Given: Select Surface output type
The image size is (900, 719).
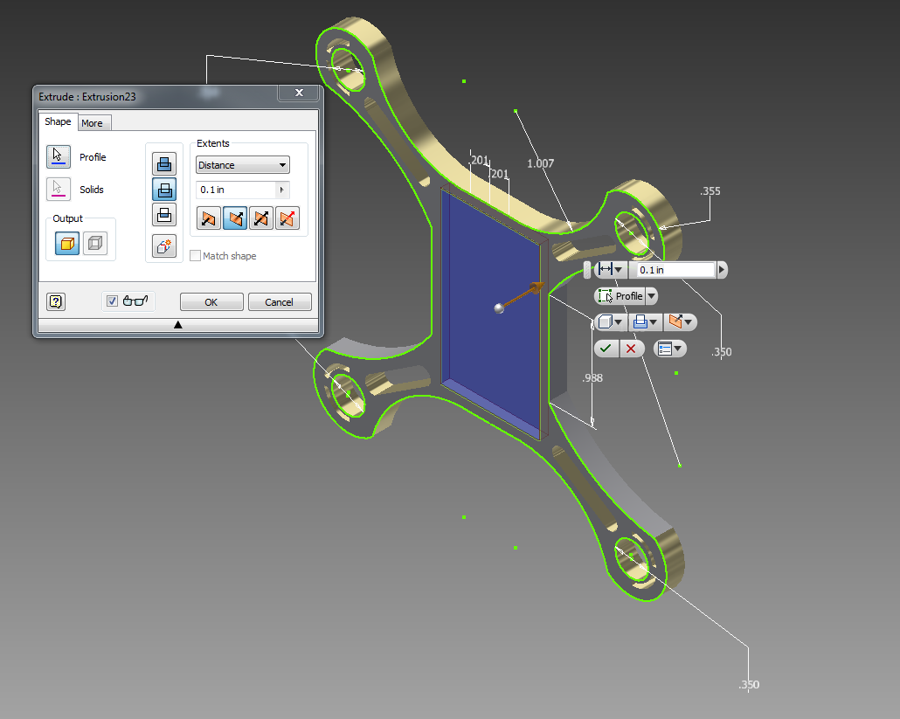Looking at the screenshot, I should (94, 243).
